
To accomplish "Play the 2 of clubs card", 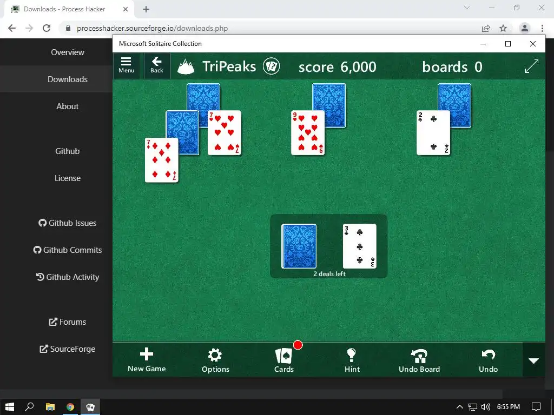I will 433,133.
